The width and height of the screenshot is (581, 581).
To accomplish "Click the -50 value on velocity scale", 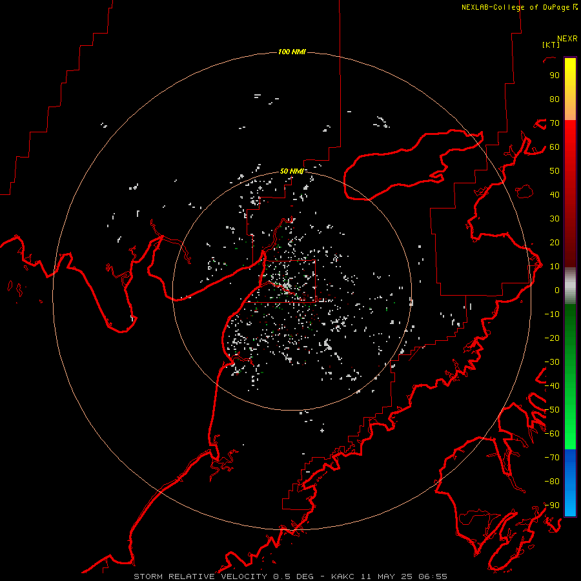I will [552, 410].
